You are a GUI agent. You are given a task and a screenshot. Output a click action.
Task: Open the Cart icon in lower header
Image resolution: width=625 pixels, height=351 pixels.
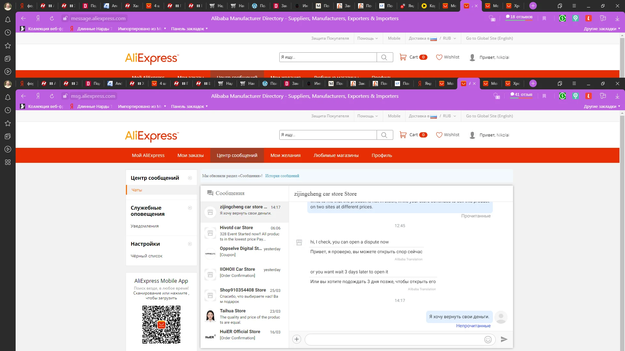[x=403, y=135]
